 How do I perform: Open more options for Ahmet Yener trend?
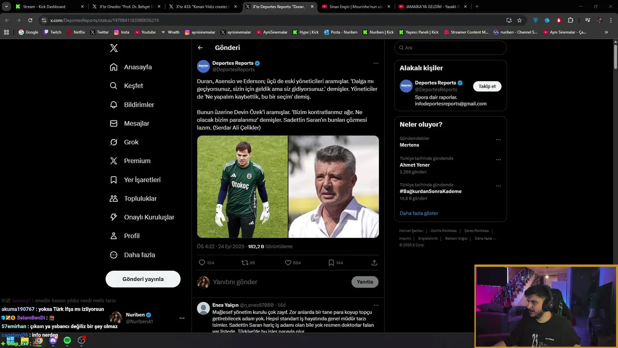pos(498,160)
